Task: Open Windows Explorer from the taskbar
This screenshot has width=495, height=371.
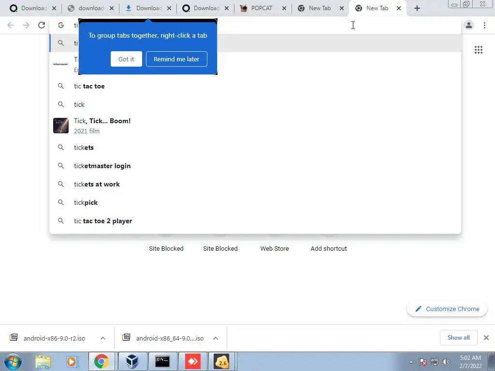Action: 43,361
